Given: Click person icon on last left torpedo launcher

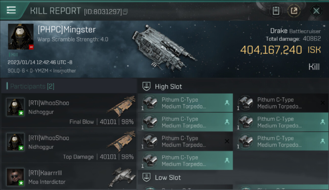Looking at the screenshot, I should (x=227, y=160).
